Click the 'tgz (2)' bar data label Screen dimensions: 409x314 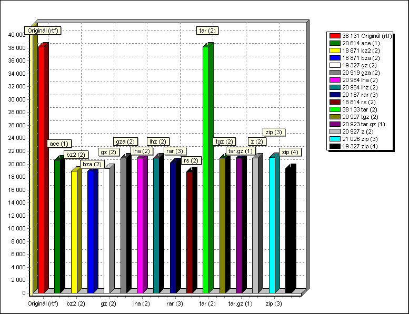[x=224, y=141]
